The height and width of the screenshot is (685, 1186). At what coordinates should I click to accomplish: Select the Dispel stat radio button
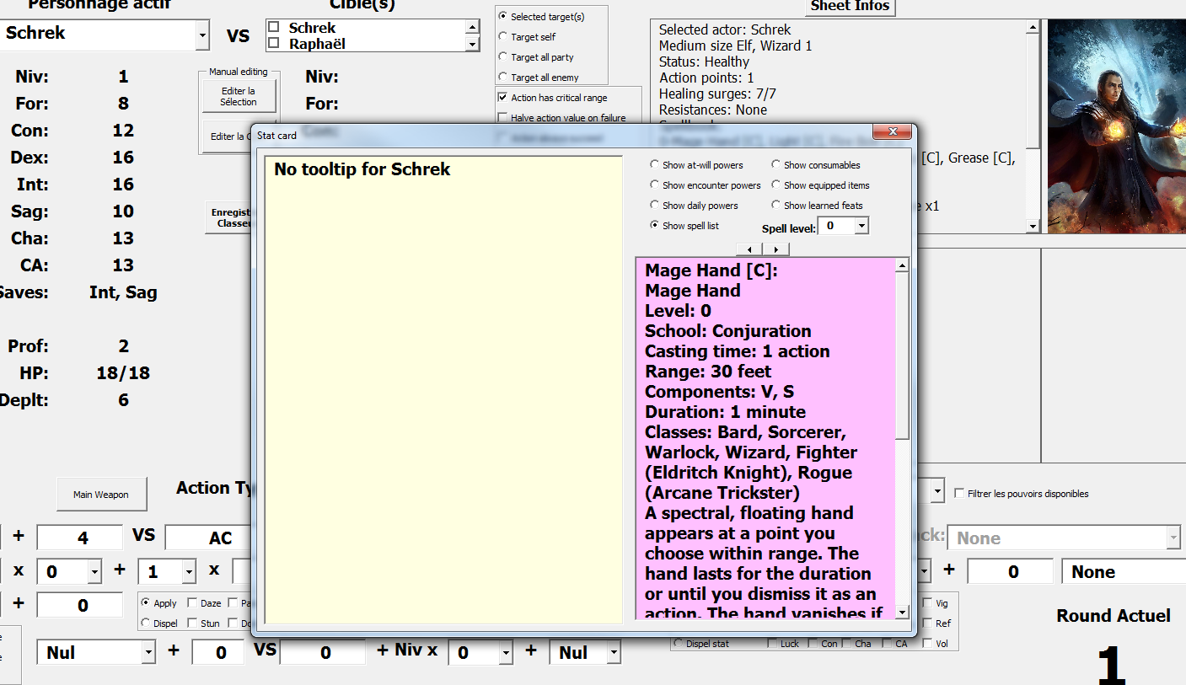pos(679,644)
